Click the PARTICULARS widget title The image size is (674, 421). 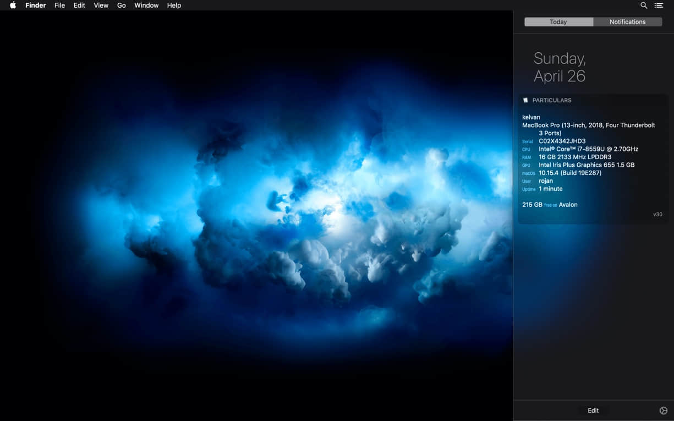coord(552,100)
